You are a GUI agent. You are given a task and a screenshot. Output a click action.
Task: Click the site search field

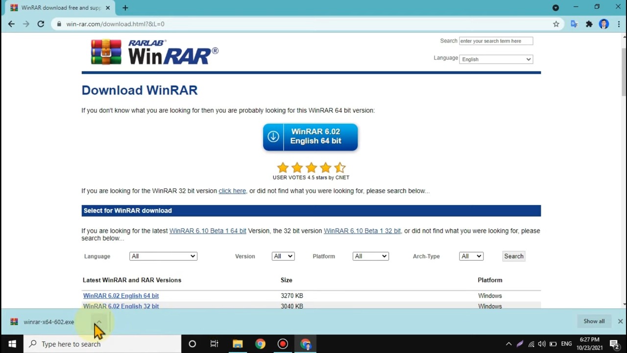coord(496,41)
